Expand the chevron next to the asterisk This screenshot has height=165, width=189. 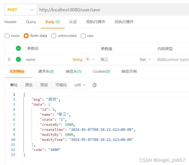tap(93, 59)
